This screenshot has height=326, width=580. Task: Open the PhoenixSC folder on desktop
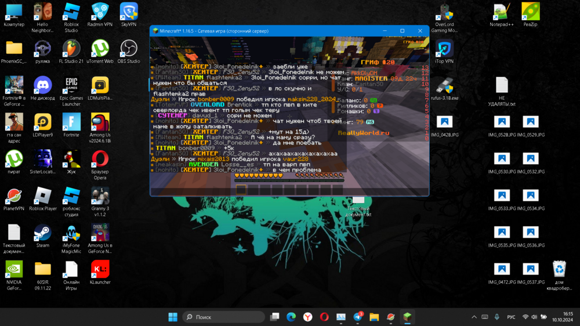click(x=14, y=52)
